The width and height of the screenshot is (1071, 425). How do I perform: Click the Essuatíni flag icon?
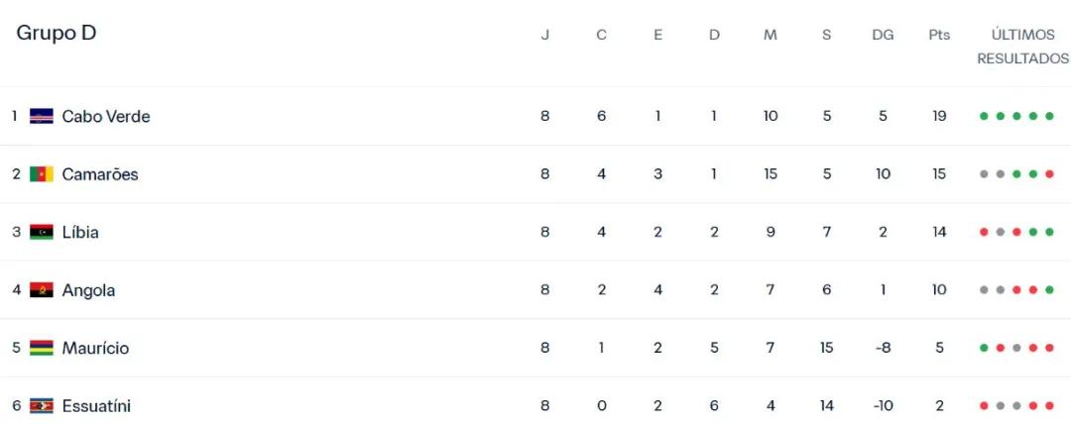point(42,406)
